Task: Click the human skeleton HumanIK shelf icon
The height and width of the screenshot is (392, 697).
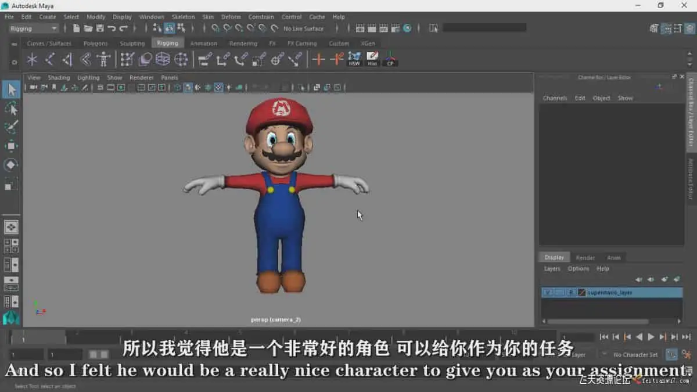Action: (x=104, y=59)
